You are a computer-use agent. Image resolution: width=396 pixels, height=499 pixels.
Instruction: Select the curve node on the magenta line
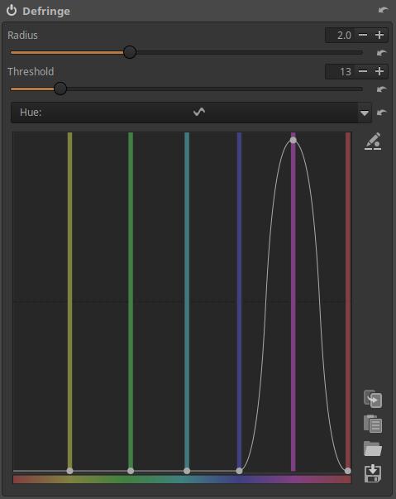pyautogui.click(x=293, y=140)
